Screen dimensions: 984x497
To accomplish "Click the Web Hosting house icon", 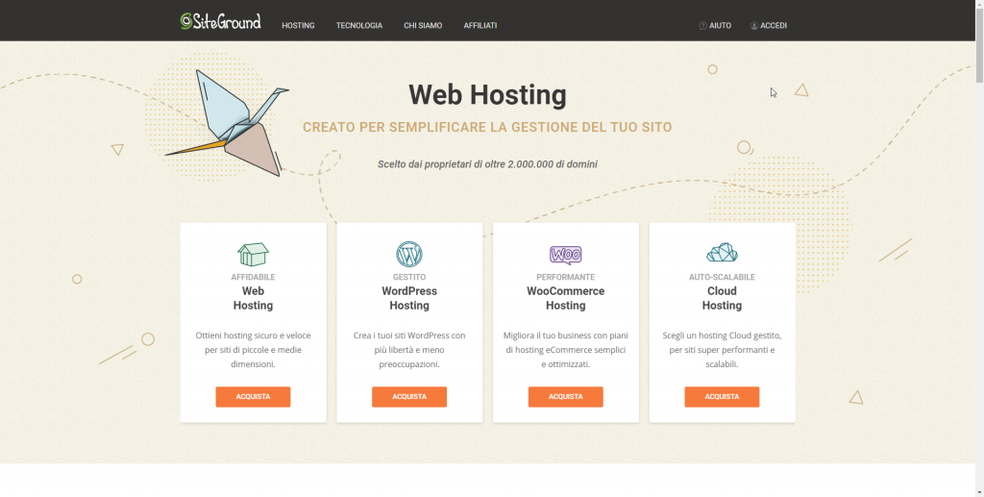I will tap(253, 254).
